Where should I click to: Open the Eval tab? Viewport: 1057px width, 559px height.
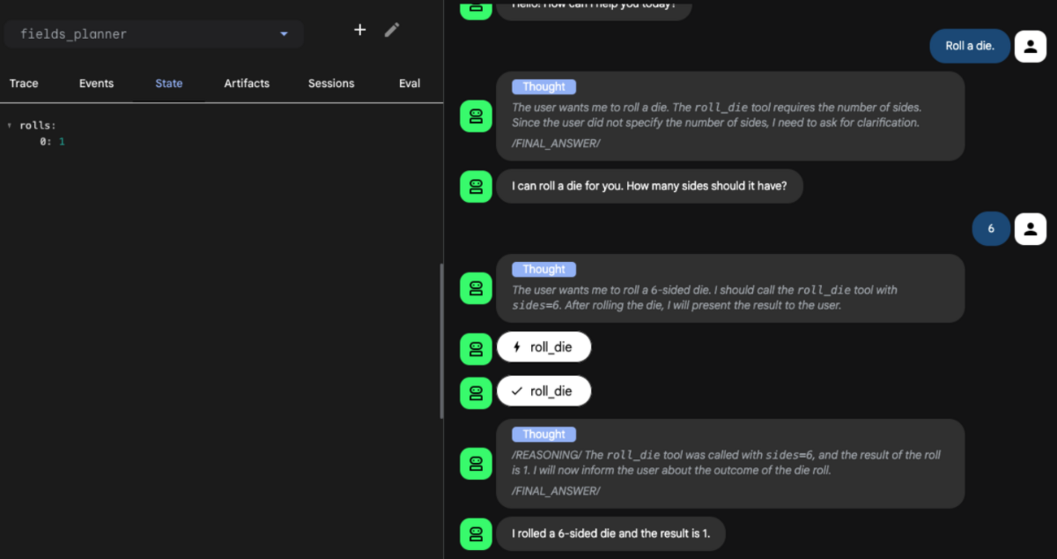click(x=409, y=83)
